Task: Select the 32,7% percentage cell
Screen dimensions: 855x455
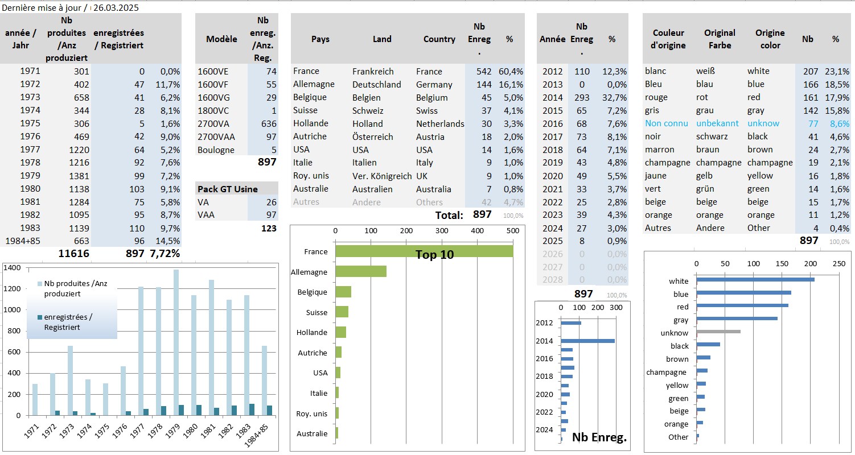Action: click(x=615, y=97)
